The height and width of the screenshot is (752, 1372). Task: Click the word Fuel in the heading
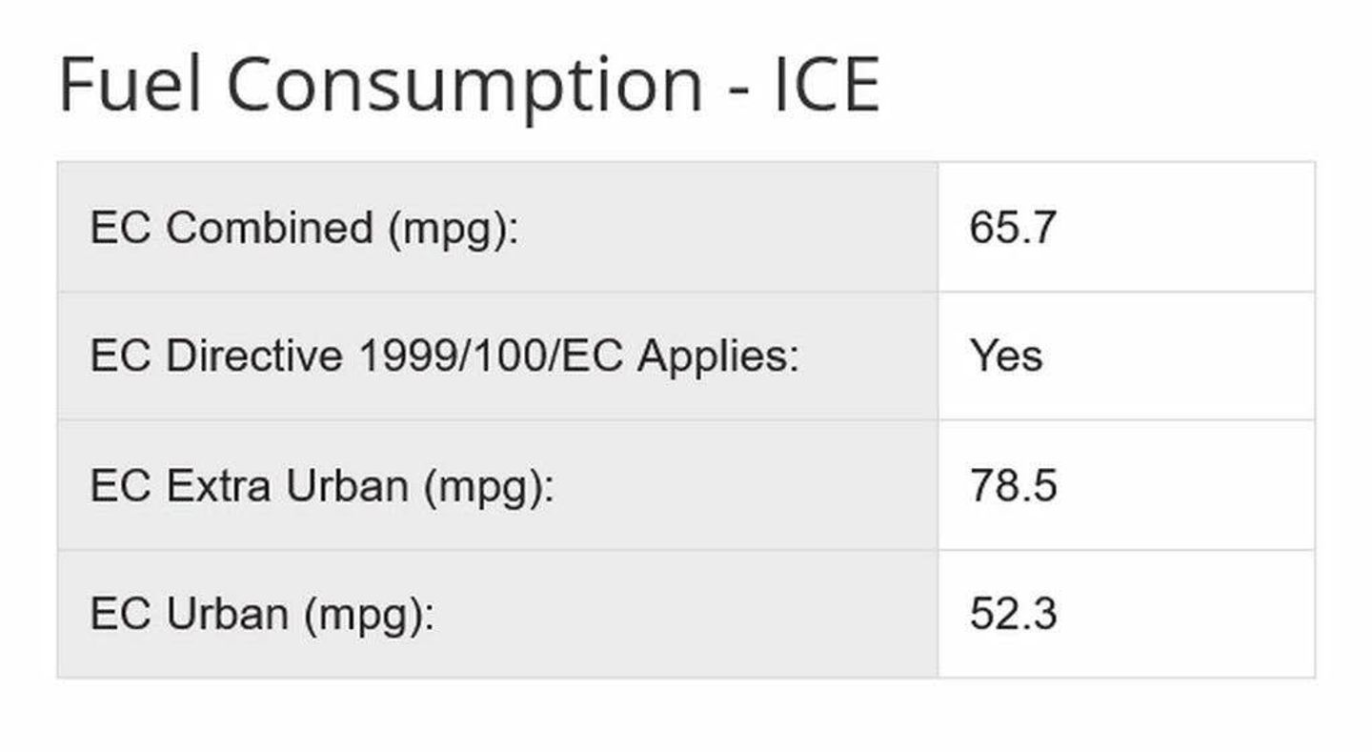pos(131,85)
